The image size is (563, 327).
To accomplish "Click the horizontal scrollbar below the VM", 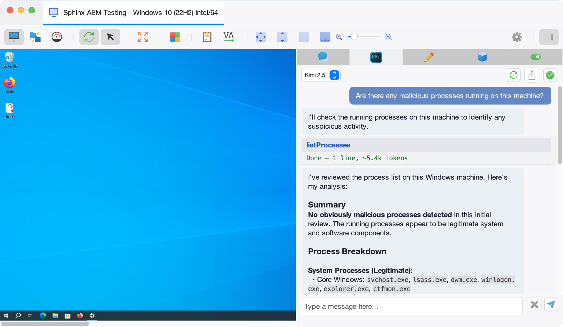I will (x=45, y=324).
